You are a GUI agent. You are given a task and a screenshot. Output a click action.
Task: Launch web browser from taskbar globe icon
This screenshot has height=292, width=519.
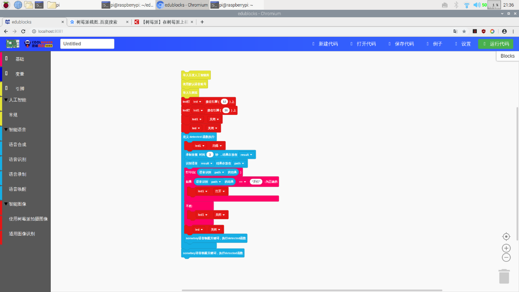pos(18,5)
